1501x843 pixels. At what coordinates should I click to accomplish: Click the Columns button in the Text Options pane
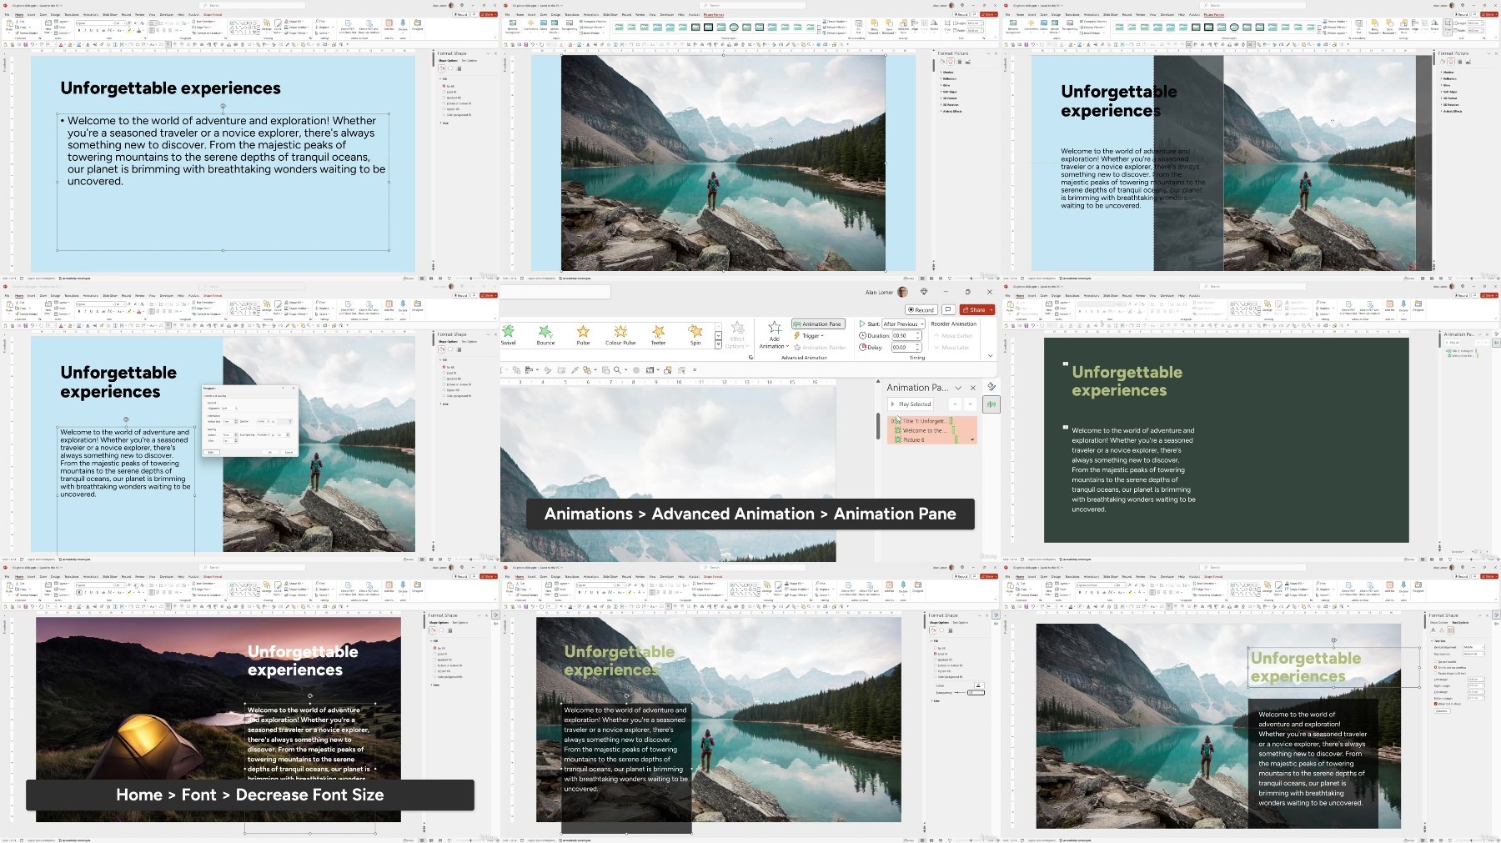pyautogui.click(x=1441, y=710)
